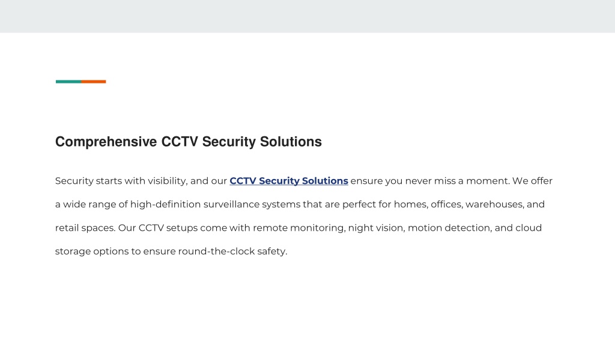Click the 'retail spaces' text

point(85,228)
